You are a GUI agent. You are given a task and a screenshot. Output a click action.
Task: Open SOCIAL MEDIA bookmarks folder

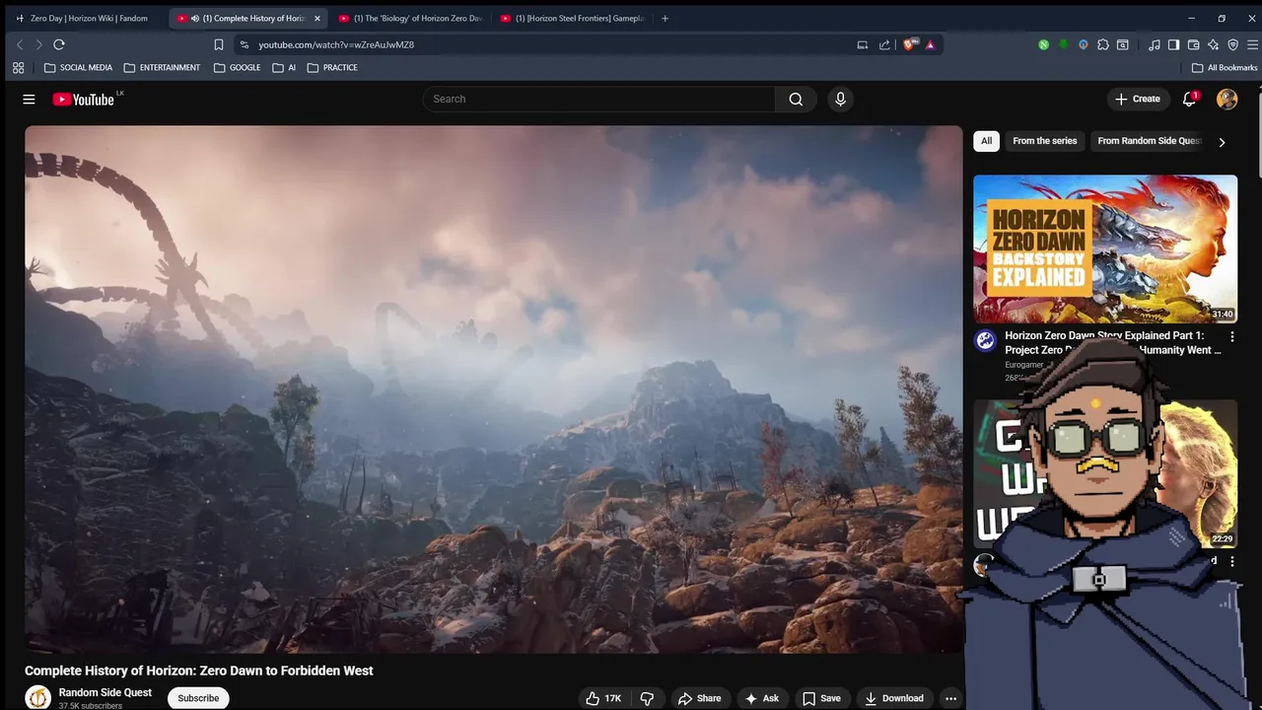click(x=79, y=68)
